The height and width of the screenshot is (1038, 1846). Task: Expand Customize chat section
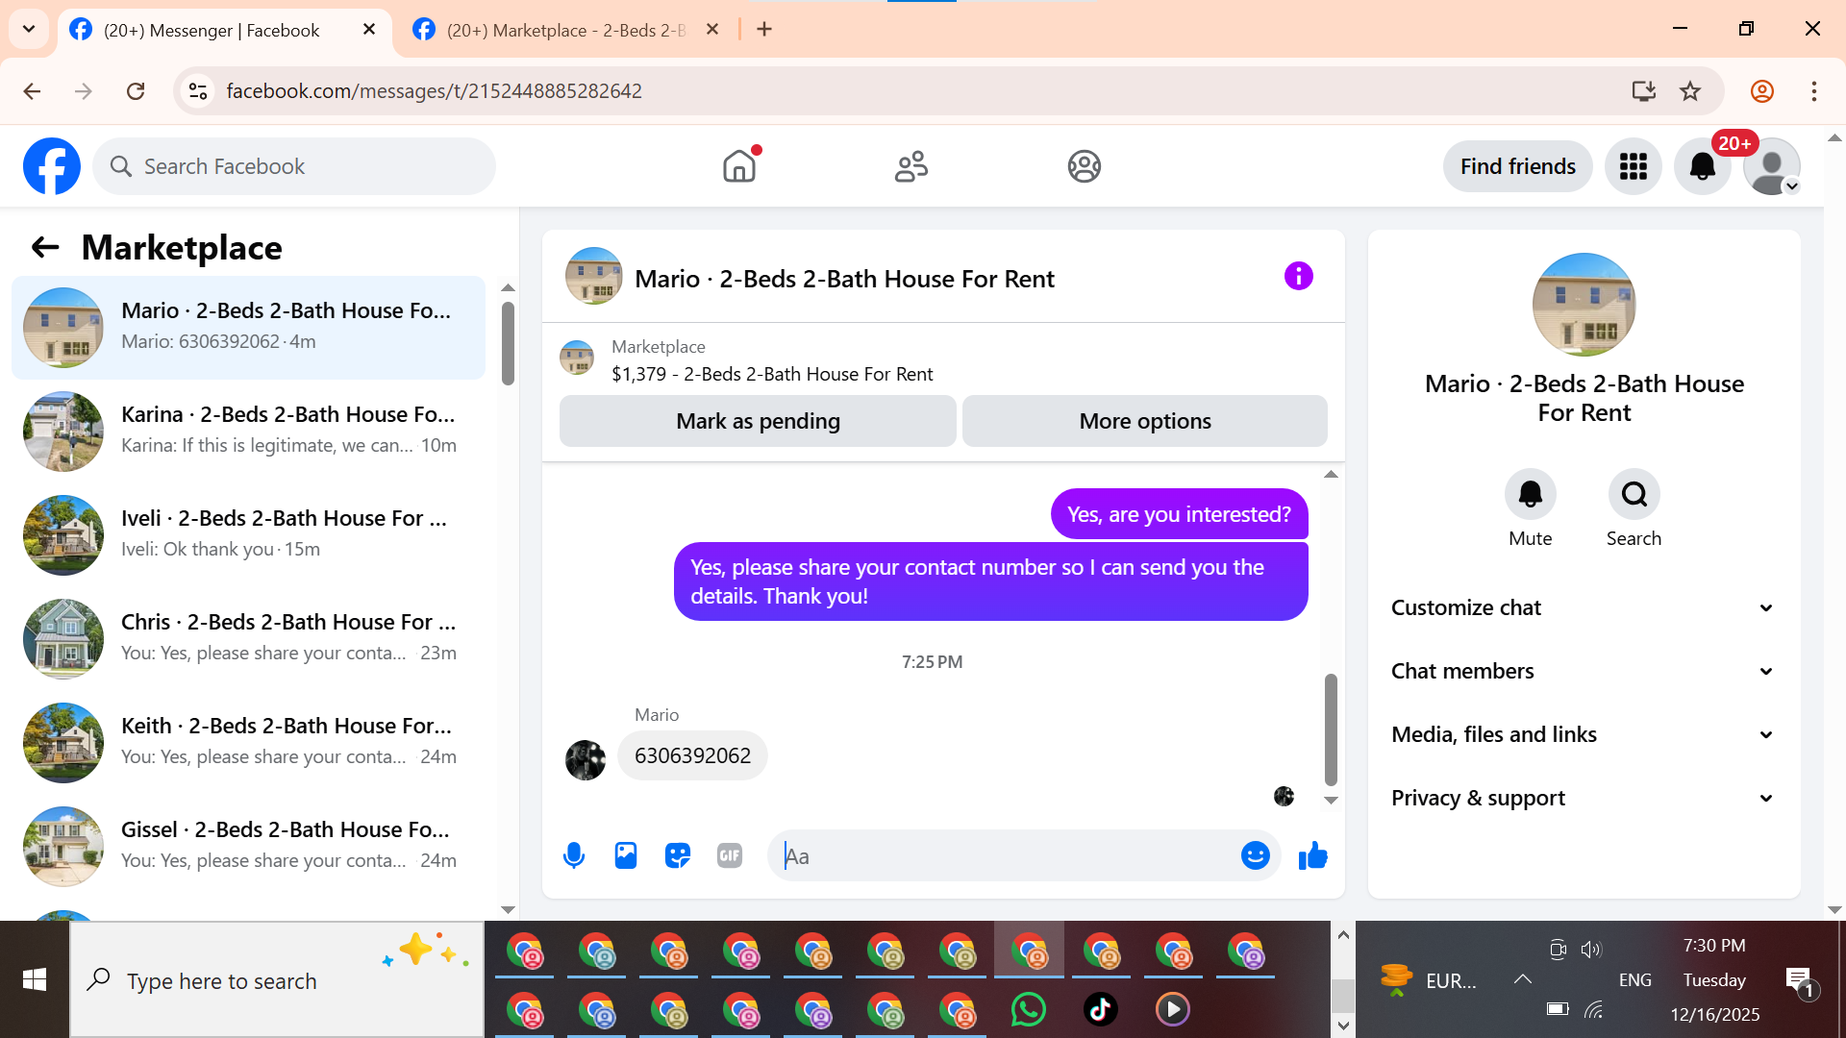tap(1584, 607)
